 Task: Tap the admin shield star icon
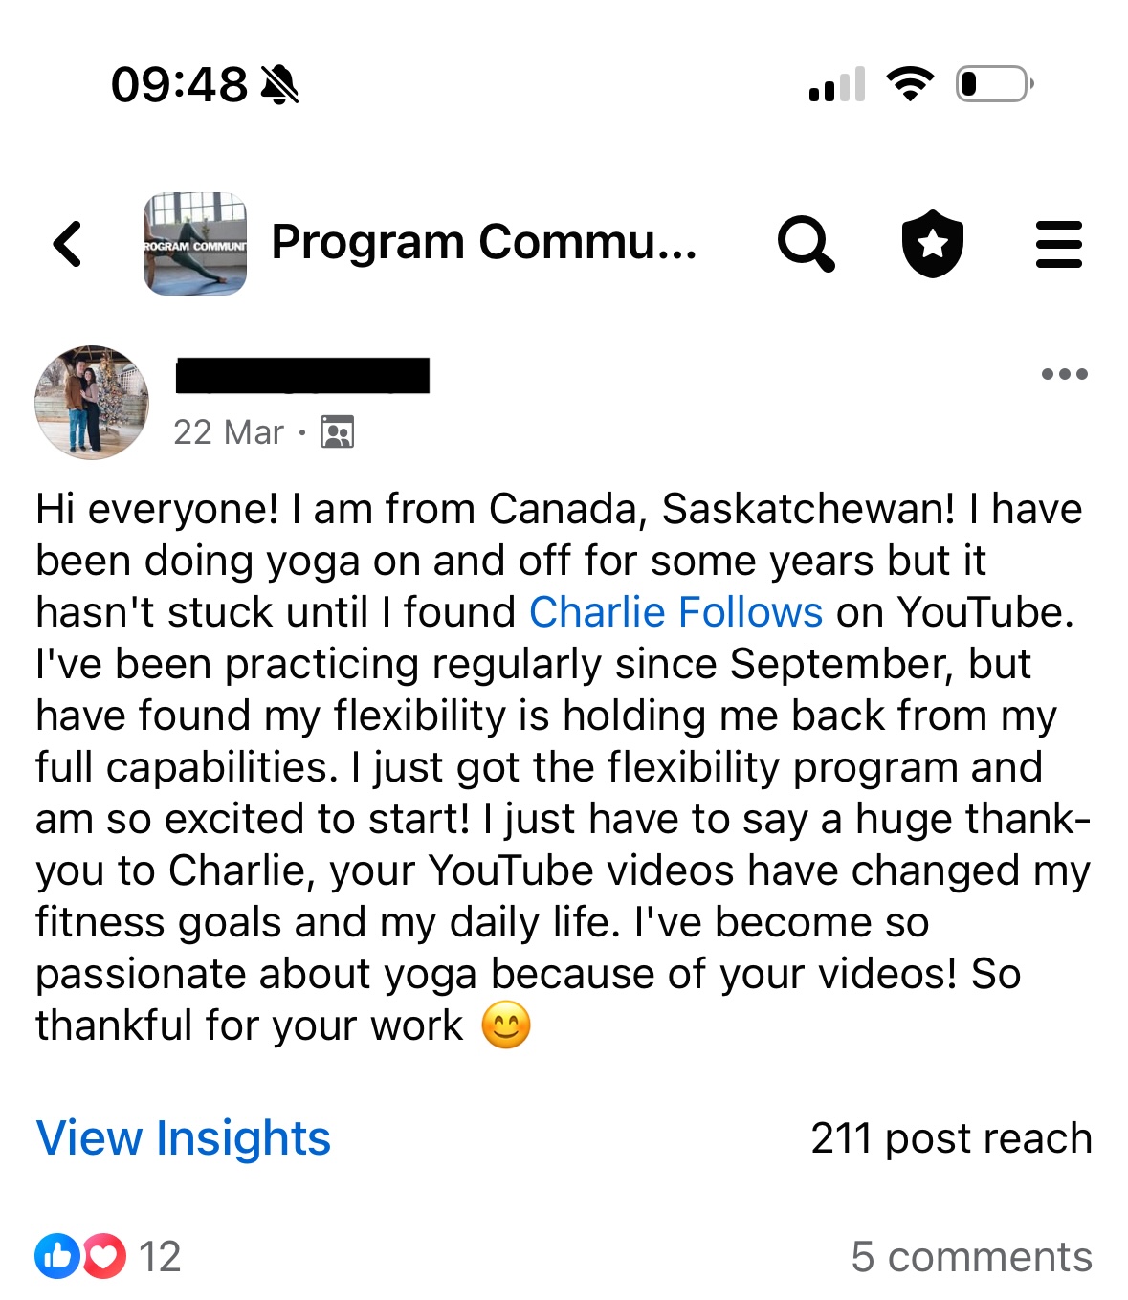[x=932, y=244]
